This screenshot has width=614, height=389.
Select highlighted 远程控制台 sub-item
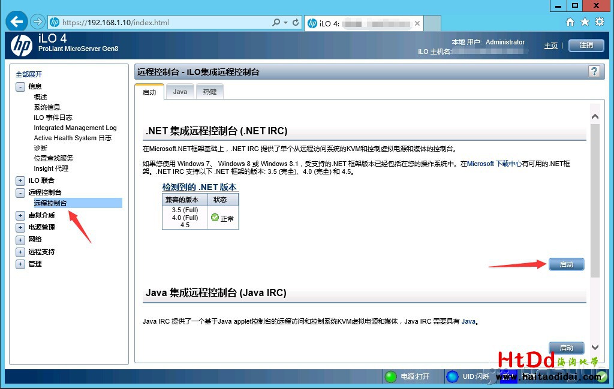[77, 203]
